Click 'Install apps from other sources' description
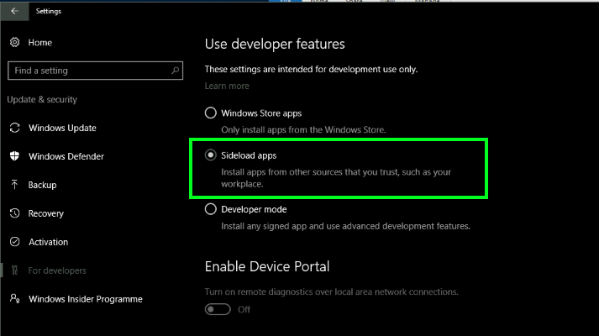The width and height of the screenshot is (599, 336). point(336,178)
